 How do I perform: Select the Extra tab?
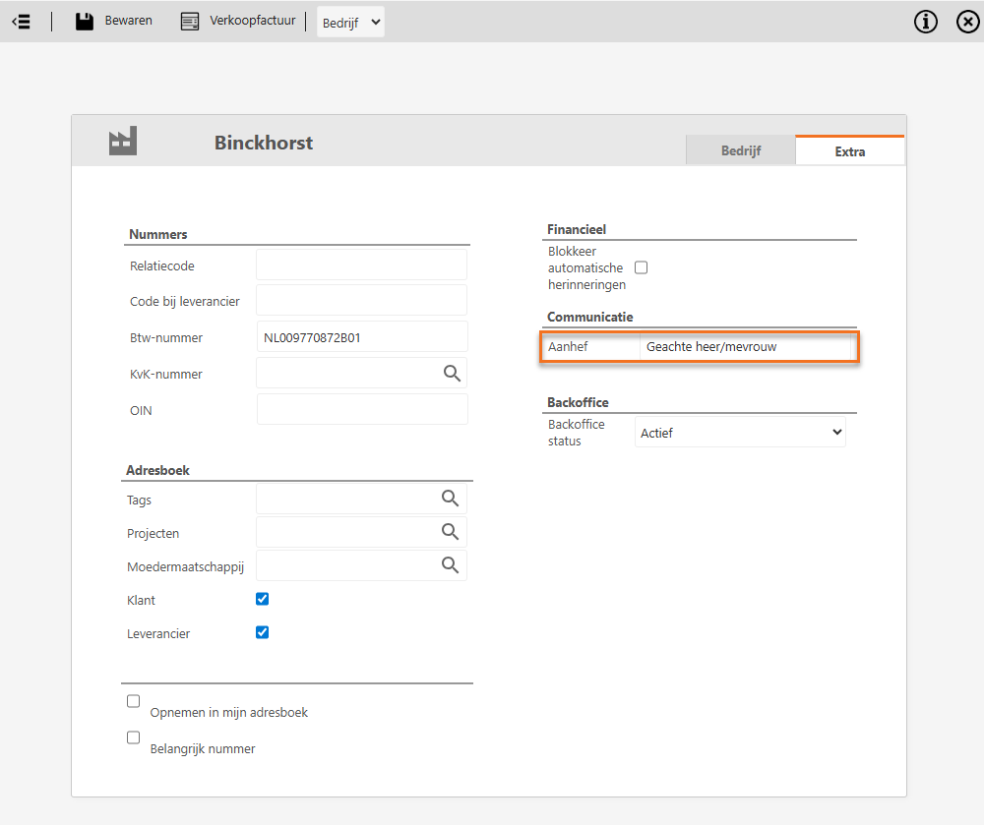(x=849, y=151)
